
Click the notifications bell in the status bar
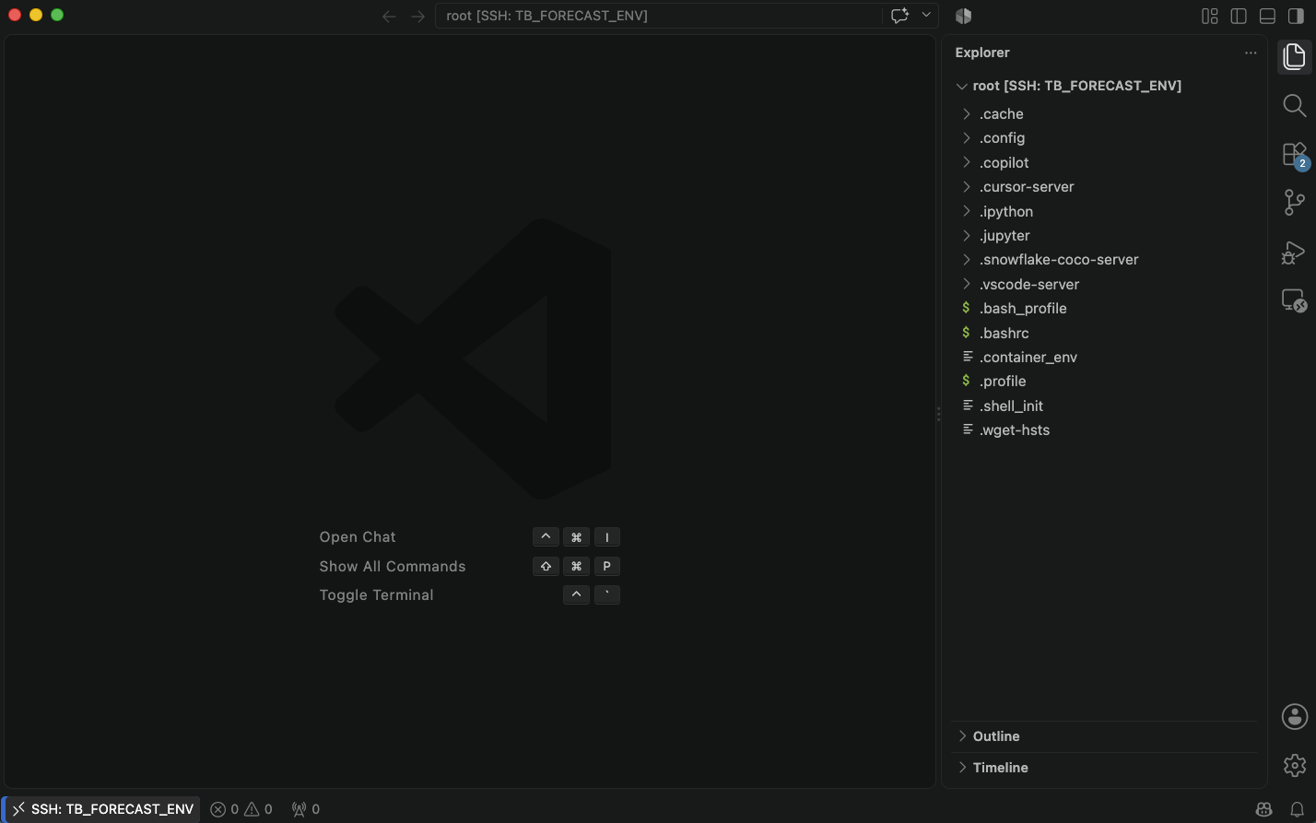point(1297,809)
